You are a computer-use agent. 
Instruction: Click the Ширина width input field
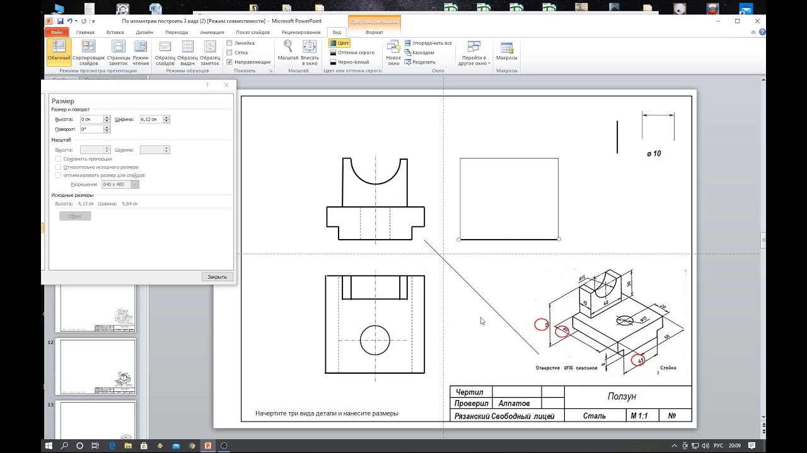(152, 120)
